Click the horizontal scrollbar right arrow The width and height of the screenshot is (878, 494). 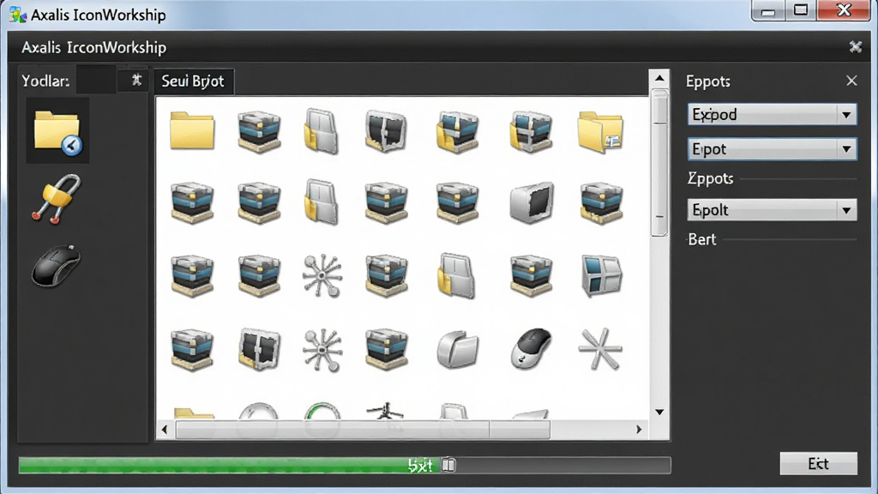click(639, 430)
